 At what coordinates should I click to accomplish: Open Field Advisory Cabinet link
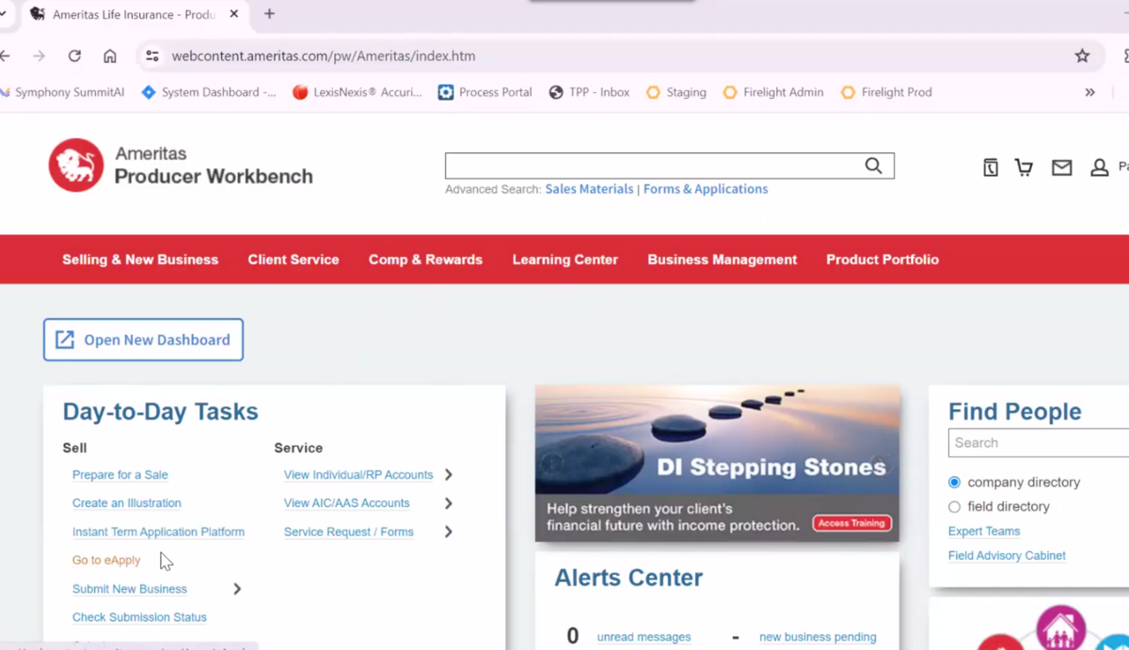pos(1007,556)
